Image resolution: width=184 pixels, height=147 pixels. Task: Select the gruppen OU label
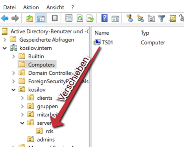(47, 107)
